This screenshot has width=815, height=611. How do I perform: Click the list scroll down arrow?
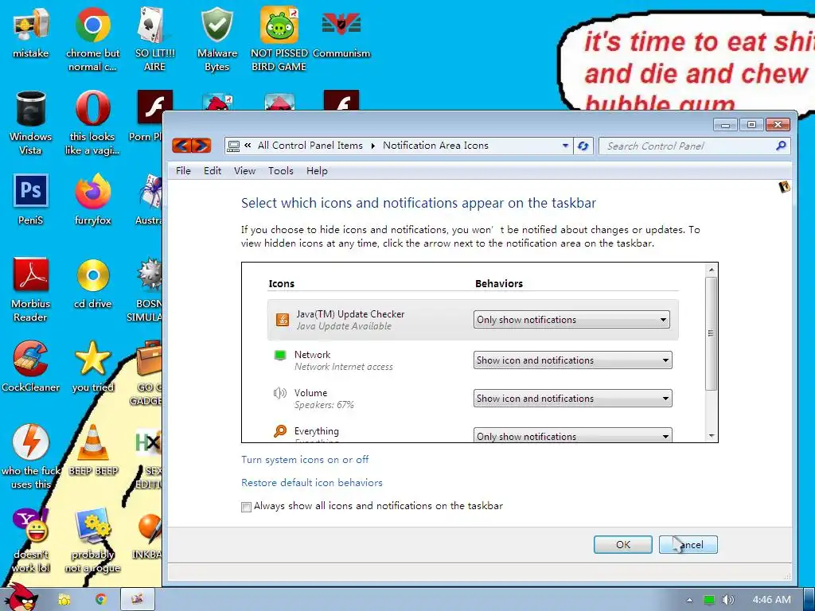pyautogui.click(x=712, y=437)
